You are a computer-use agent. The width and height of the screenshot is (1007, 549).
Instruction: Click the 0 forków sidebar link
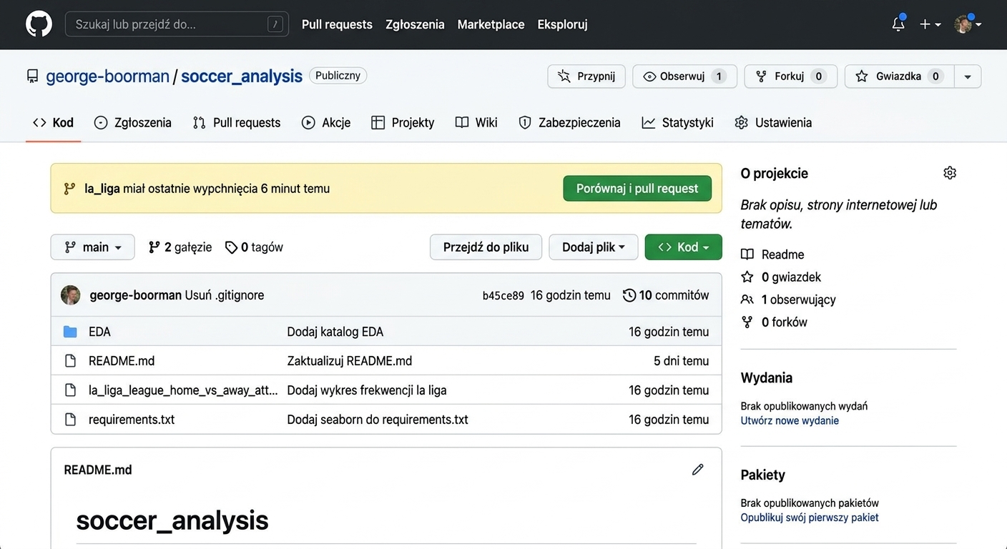click(774, 322)
